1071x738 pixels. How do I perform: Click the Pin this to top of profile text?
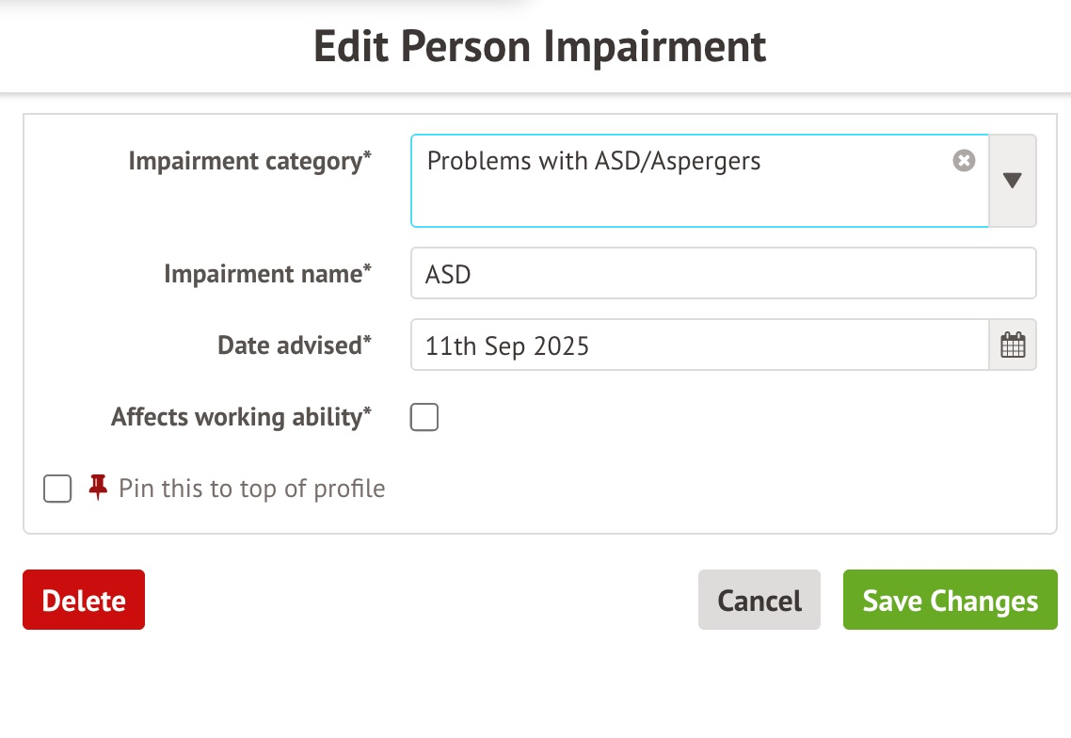[x=251, y=489]
